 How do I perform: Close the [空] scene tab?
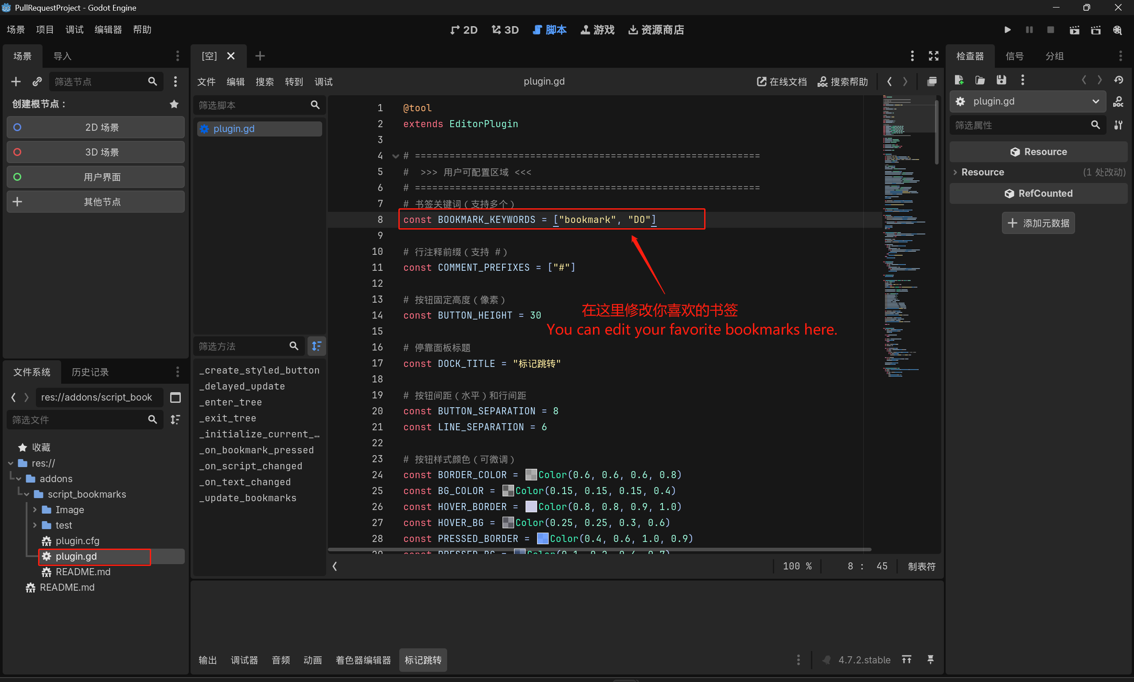pos(231,55)
